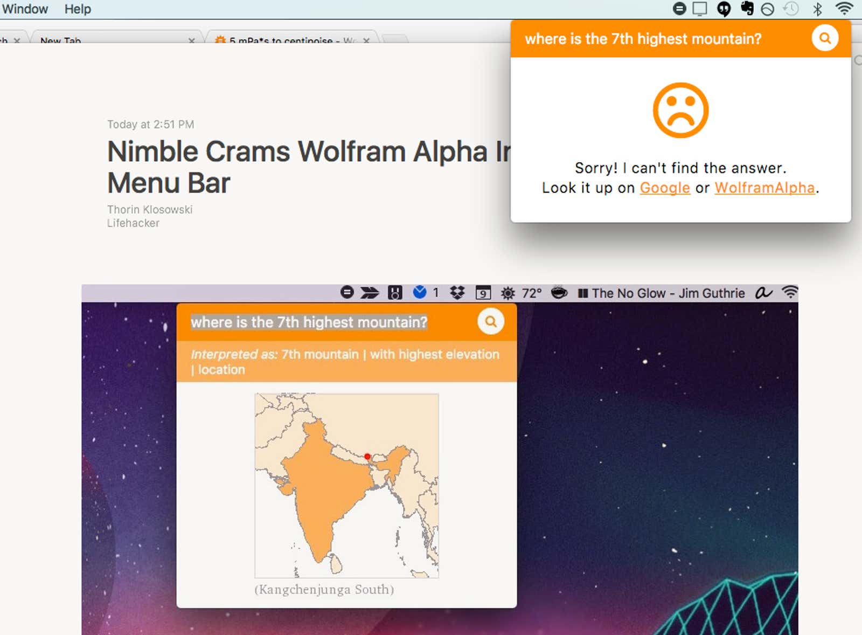Click the 72° temperature reading

click(531, 293)
